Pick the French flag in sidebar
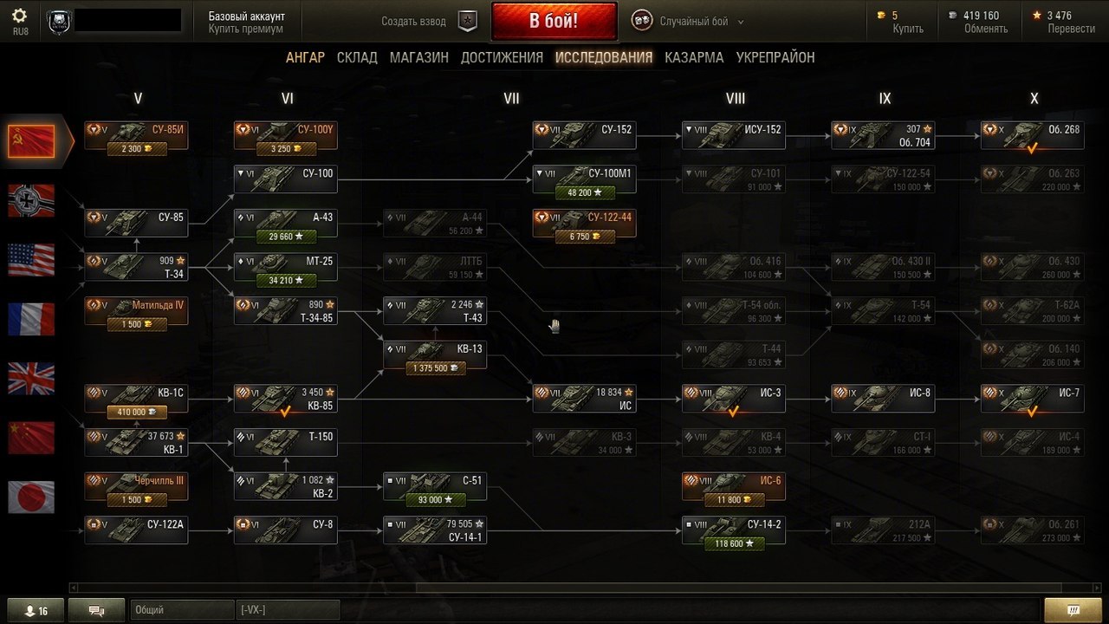 coord(31,319)
